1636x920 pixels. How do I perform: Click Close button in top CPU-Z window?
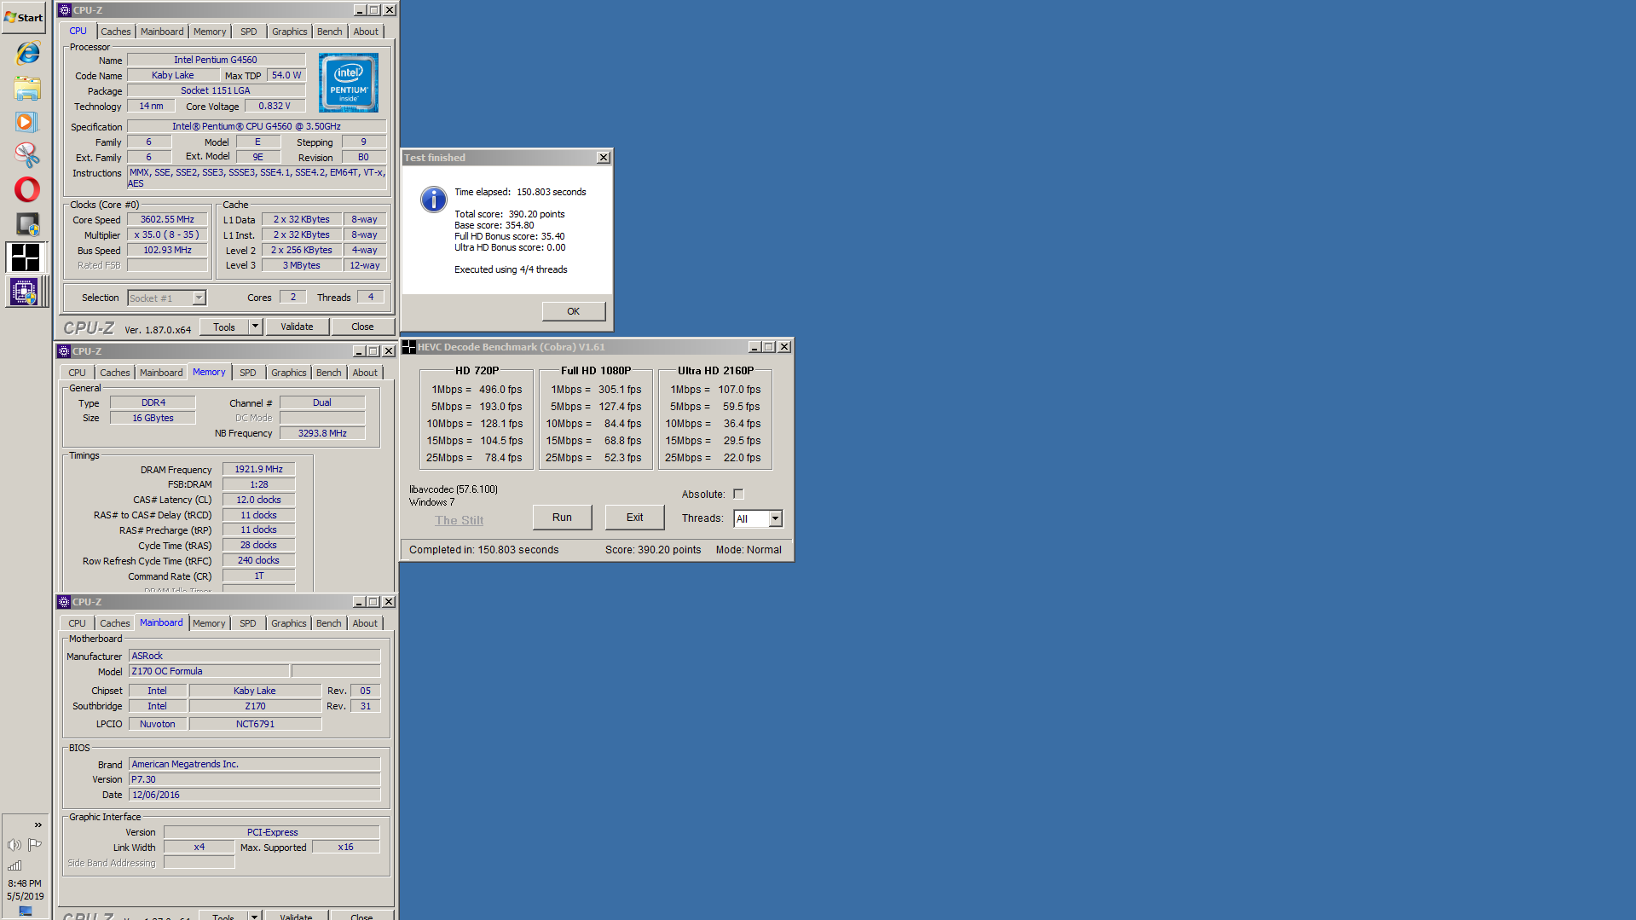[x=362, y=327]
